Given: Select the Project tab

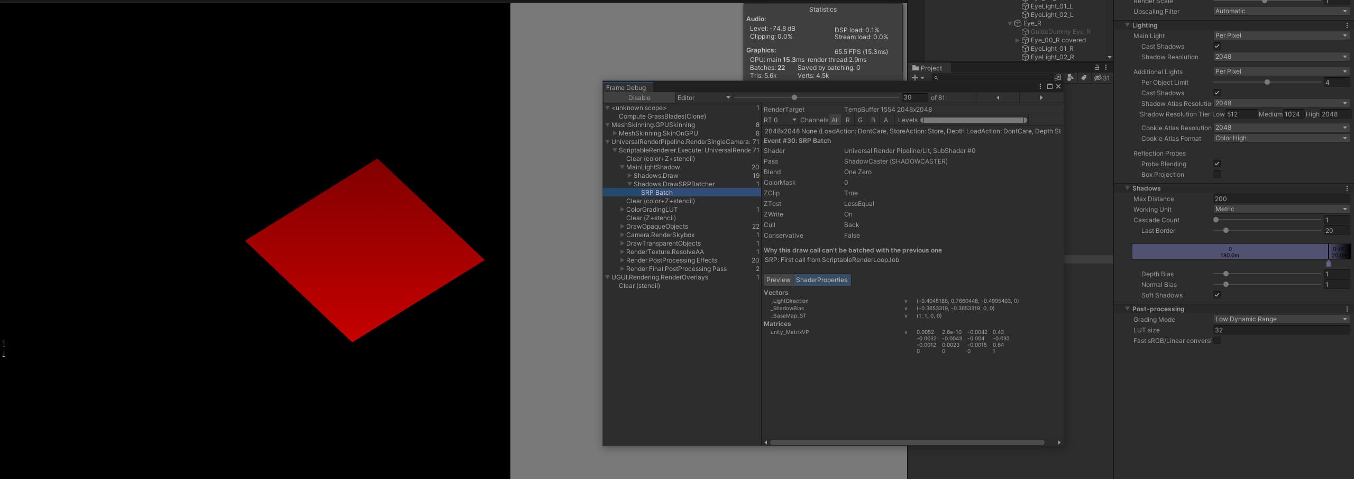Looking at the screenshot, I should [930, 68].
